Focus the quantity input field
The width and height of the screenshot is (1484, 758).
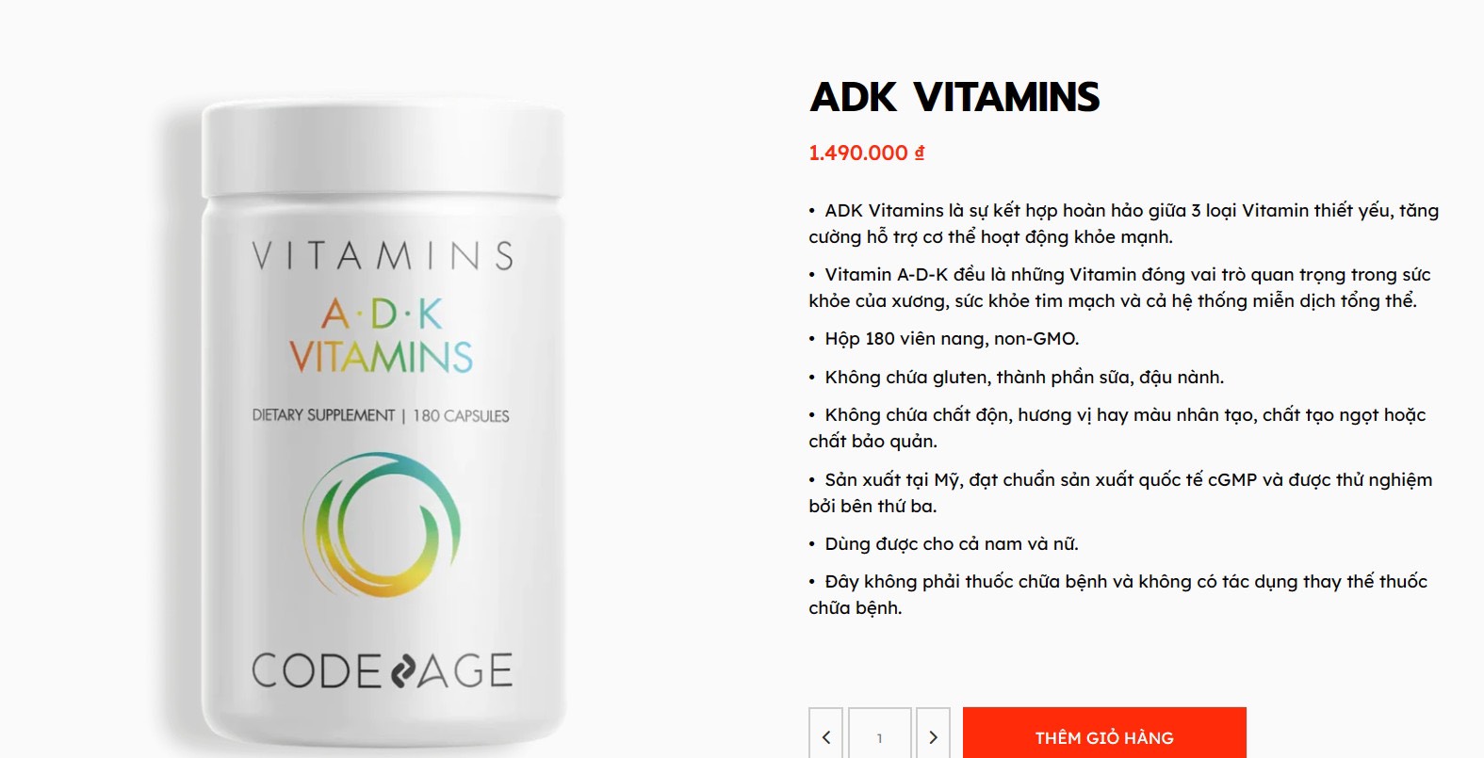click(879, 734)
